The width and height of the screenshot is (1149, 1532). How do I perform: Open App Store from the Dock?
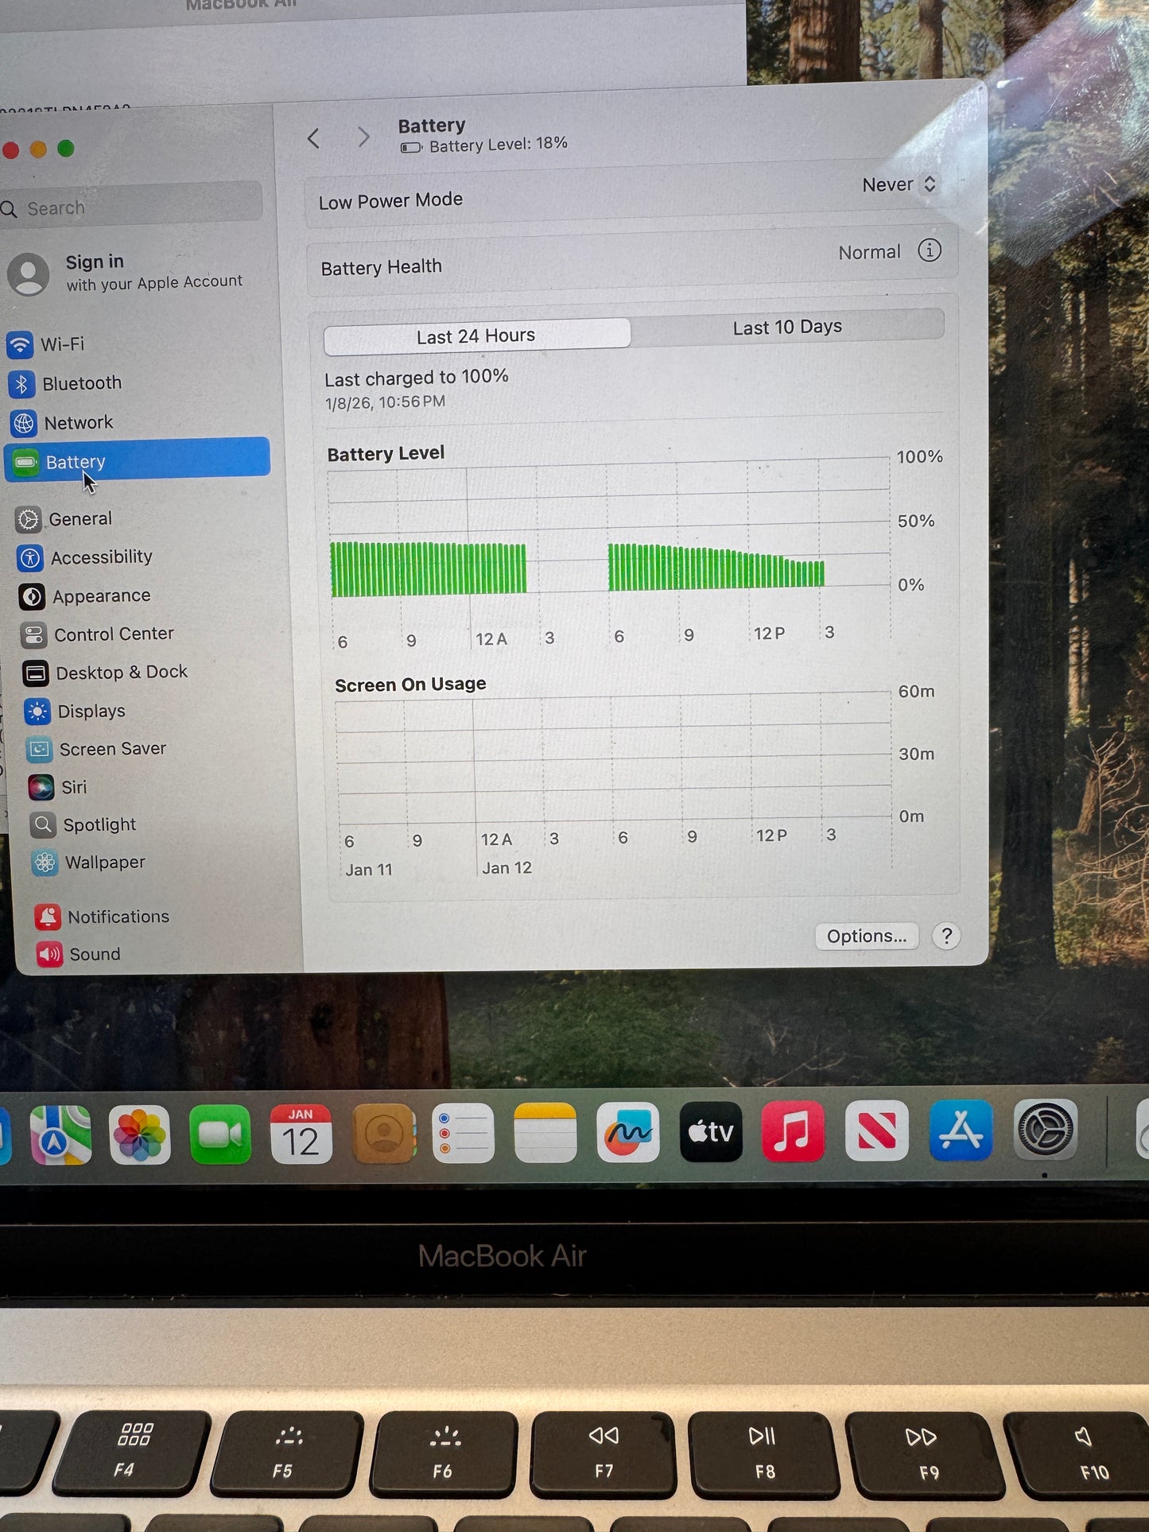click(961, 1130)
